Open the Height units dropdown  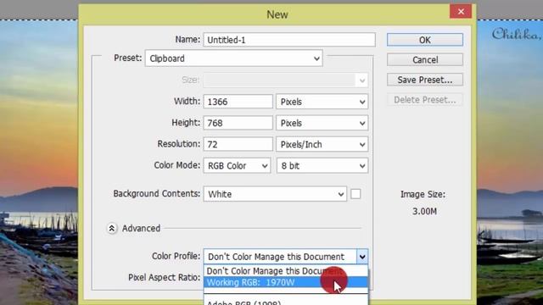[x=322, y=123]
